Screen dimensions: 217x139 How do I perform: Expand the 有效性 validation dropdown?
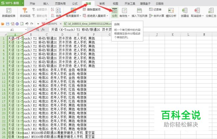coord(129,16)
